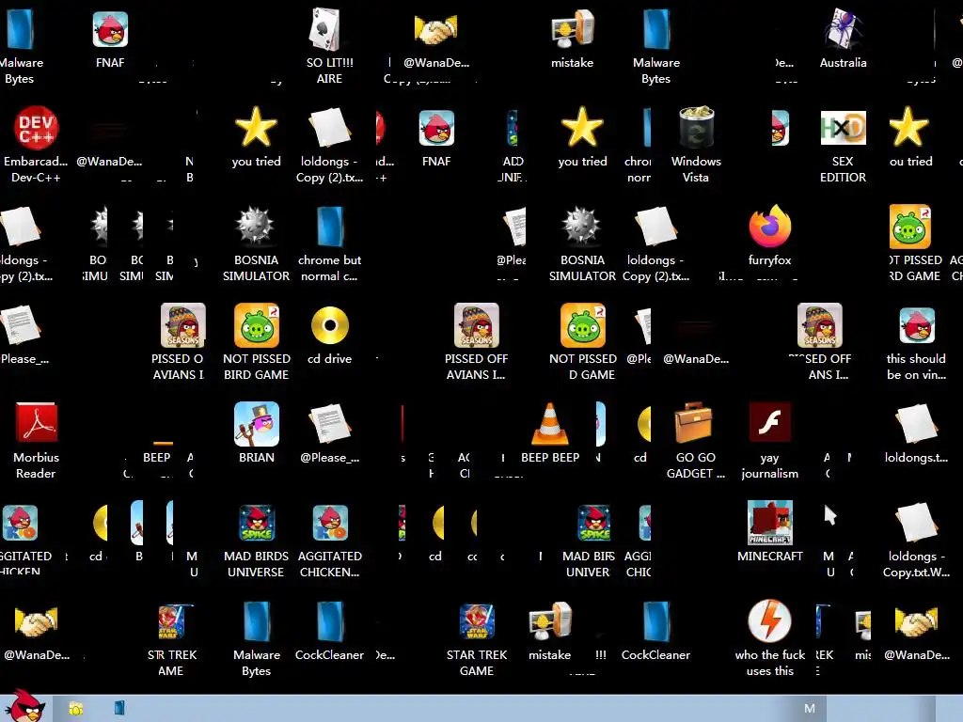Click the 'cd drive' label text
Screen dimensions: 963x722
pyautogui.click(x=330, y=358)
